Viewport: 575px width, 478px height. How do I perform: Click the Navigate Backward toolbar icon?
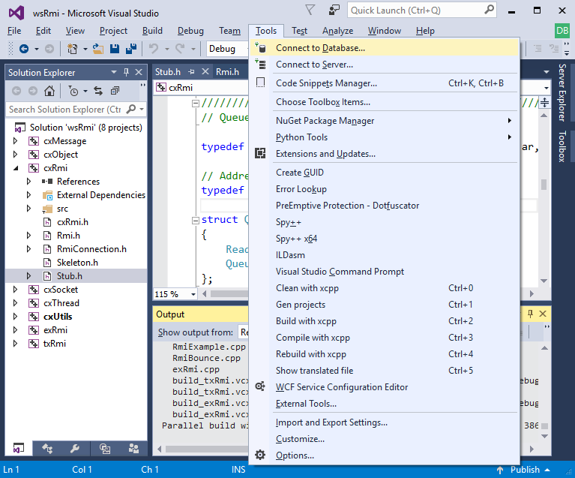[x=24, y=49]
